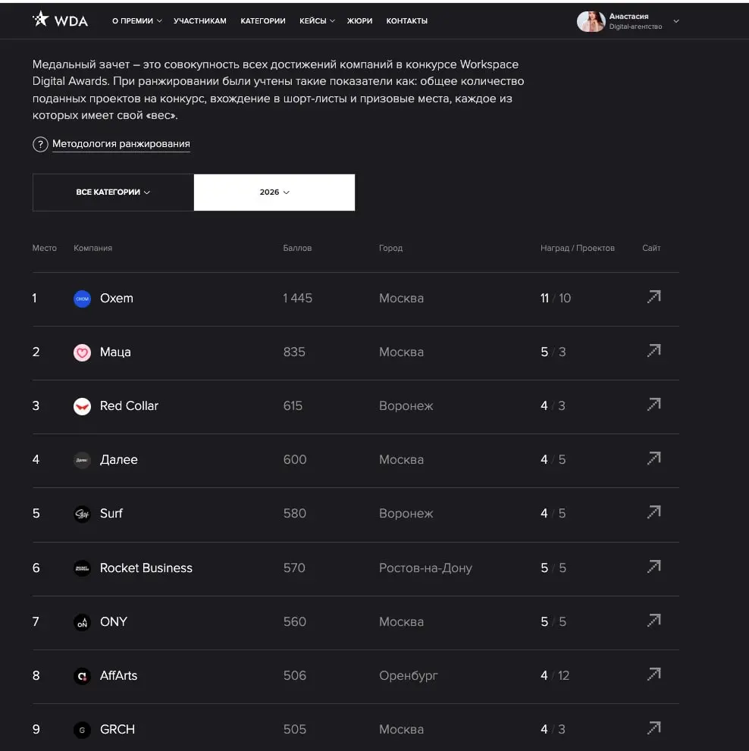The width and height of the screenshot is (749, 751).
Task: Click Маца's pink heart logo
Action: 82,352
